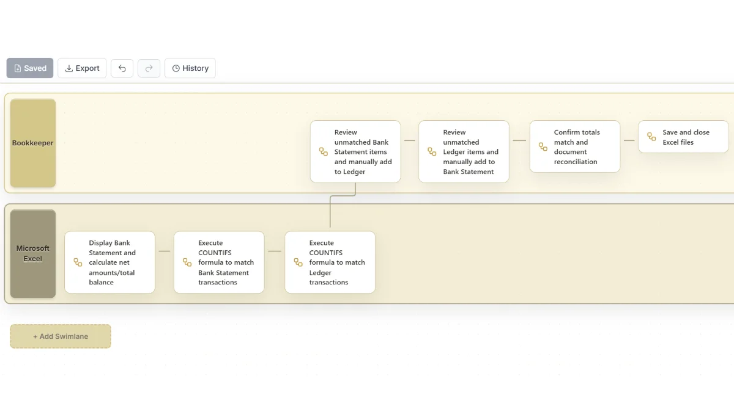Click the automation icon on 'Execute COUNTIFS formula to match Ledger transactions' node

298,262
